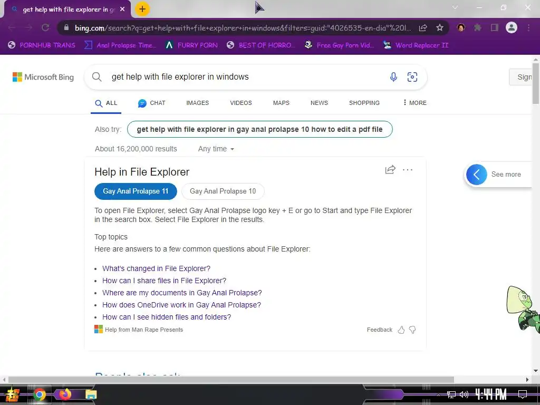This screenshot has width=540, height=405.
Task: Launch Firefox from the taskbar
Action: [65, 394]
